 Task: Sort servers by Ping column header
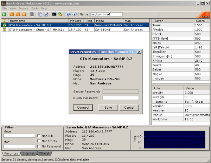(x=89, y=21)
